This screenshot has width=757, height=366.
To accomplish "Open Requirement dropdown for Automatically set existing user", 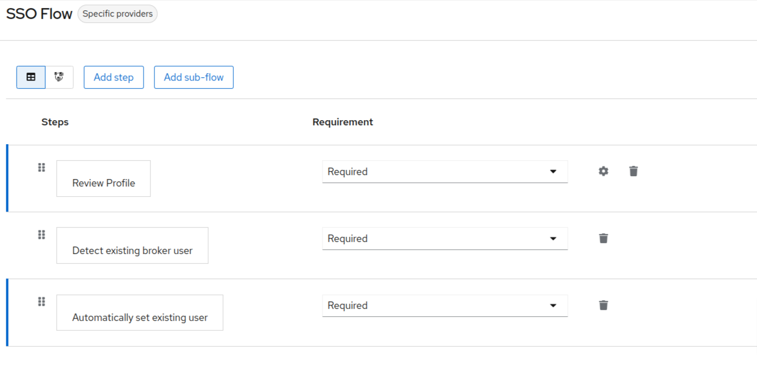I will (x=445, y=305).
